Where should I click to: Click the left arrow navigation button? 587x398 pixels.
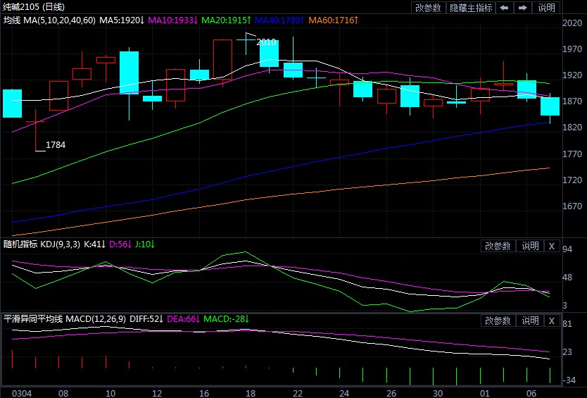[504, 8]
